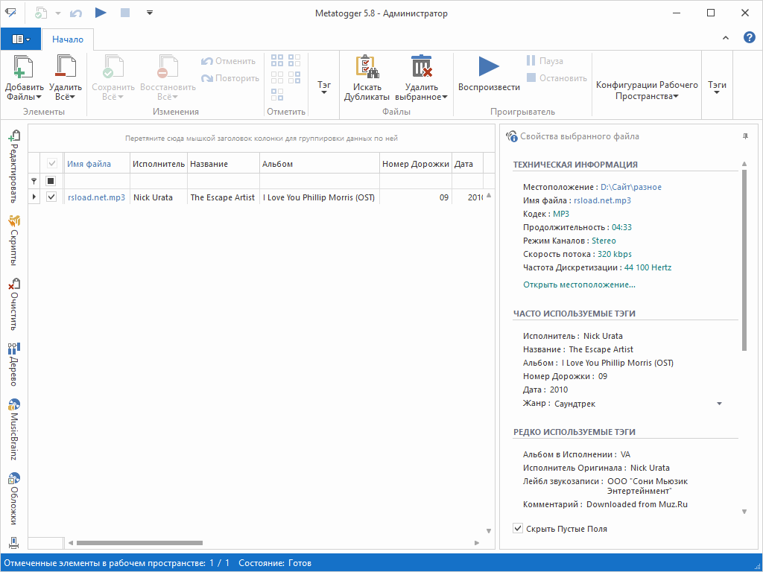Switch to the Начало ribbon tab
763x572 pixels.
tap(68, 39)
